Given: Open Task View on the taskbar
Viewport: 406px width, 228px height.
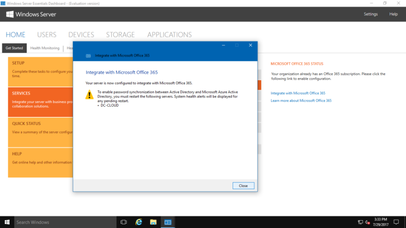Looking at the screenshot, I should [x=124, y=222].
